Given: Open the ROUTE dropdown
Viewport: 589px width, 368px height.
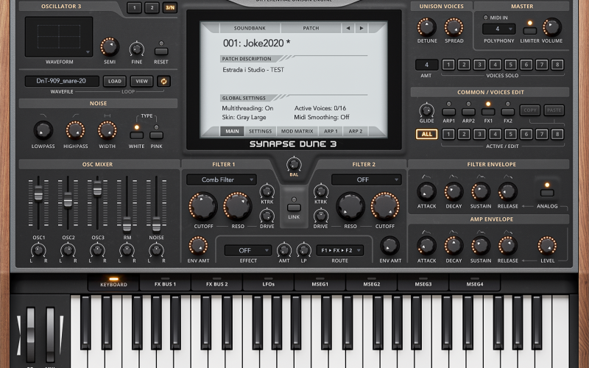Looking at the screenshot, I should pos(340,250).
